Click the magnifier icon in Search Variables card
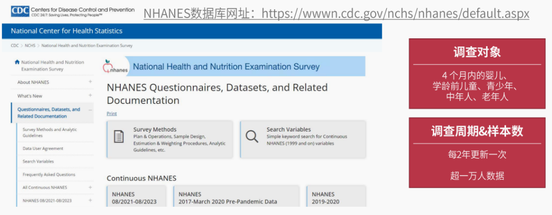Image resolution: width=552 pixels, height=215 pixels. tap(251, 136)
